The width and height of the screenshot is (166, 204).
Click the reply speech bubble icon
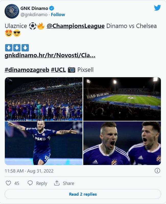[30, 183]
